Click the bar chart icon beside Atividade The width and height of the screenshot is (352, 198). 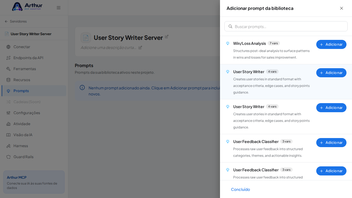coord(8,124)
